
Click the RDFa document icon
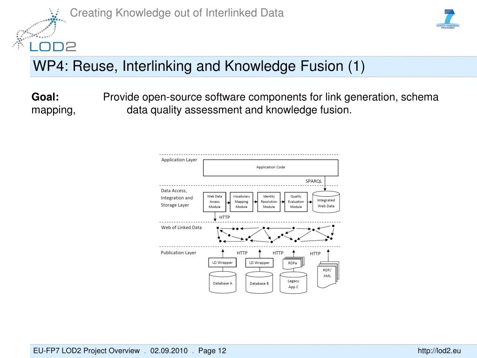[x=293, y=263]
